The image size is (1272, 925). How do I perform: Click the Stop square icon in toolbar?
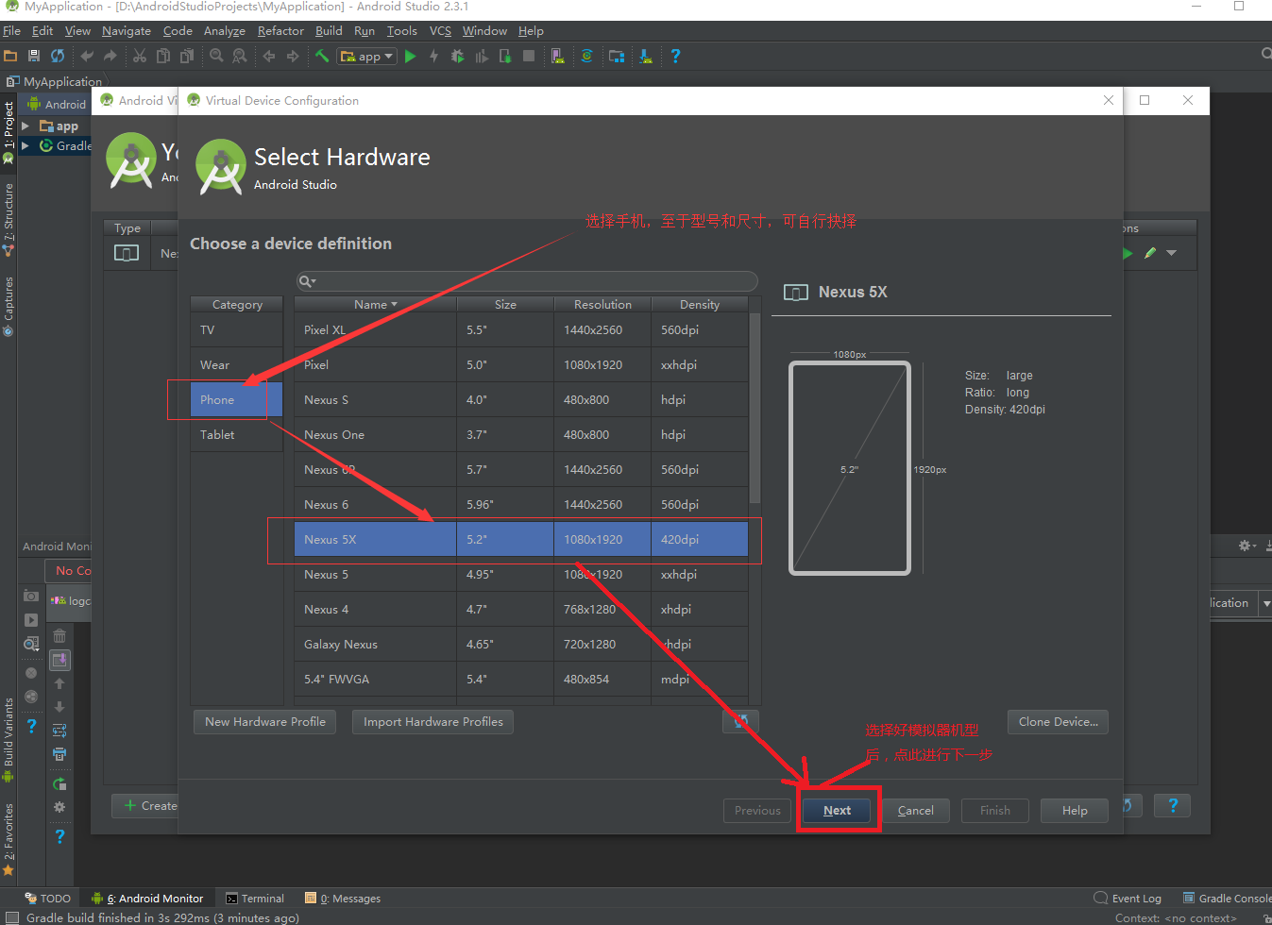click(529, 56)
